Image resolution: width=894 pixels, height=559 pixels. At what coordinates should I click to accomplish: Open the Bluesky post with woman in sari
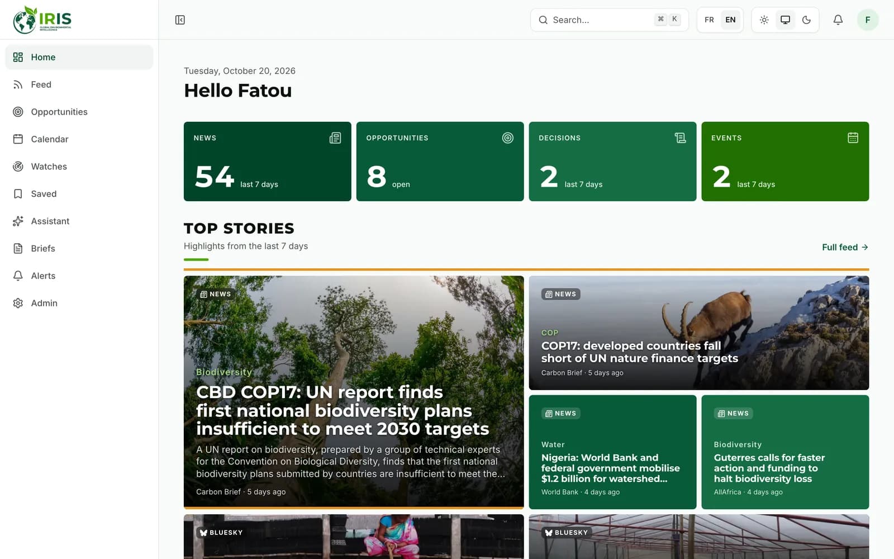[x=354, y=537]
